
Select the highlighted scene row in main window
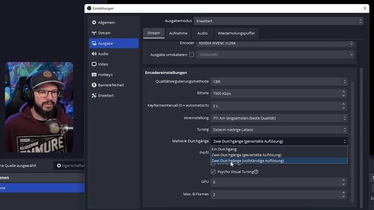pos(42,188)
